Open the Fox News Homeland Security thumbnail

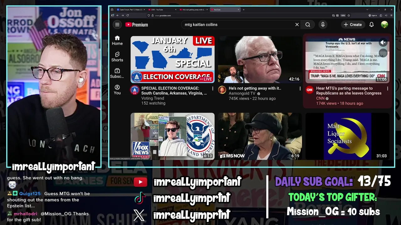tap(173, 136)
